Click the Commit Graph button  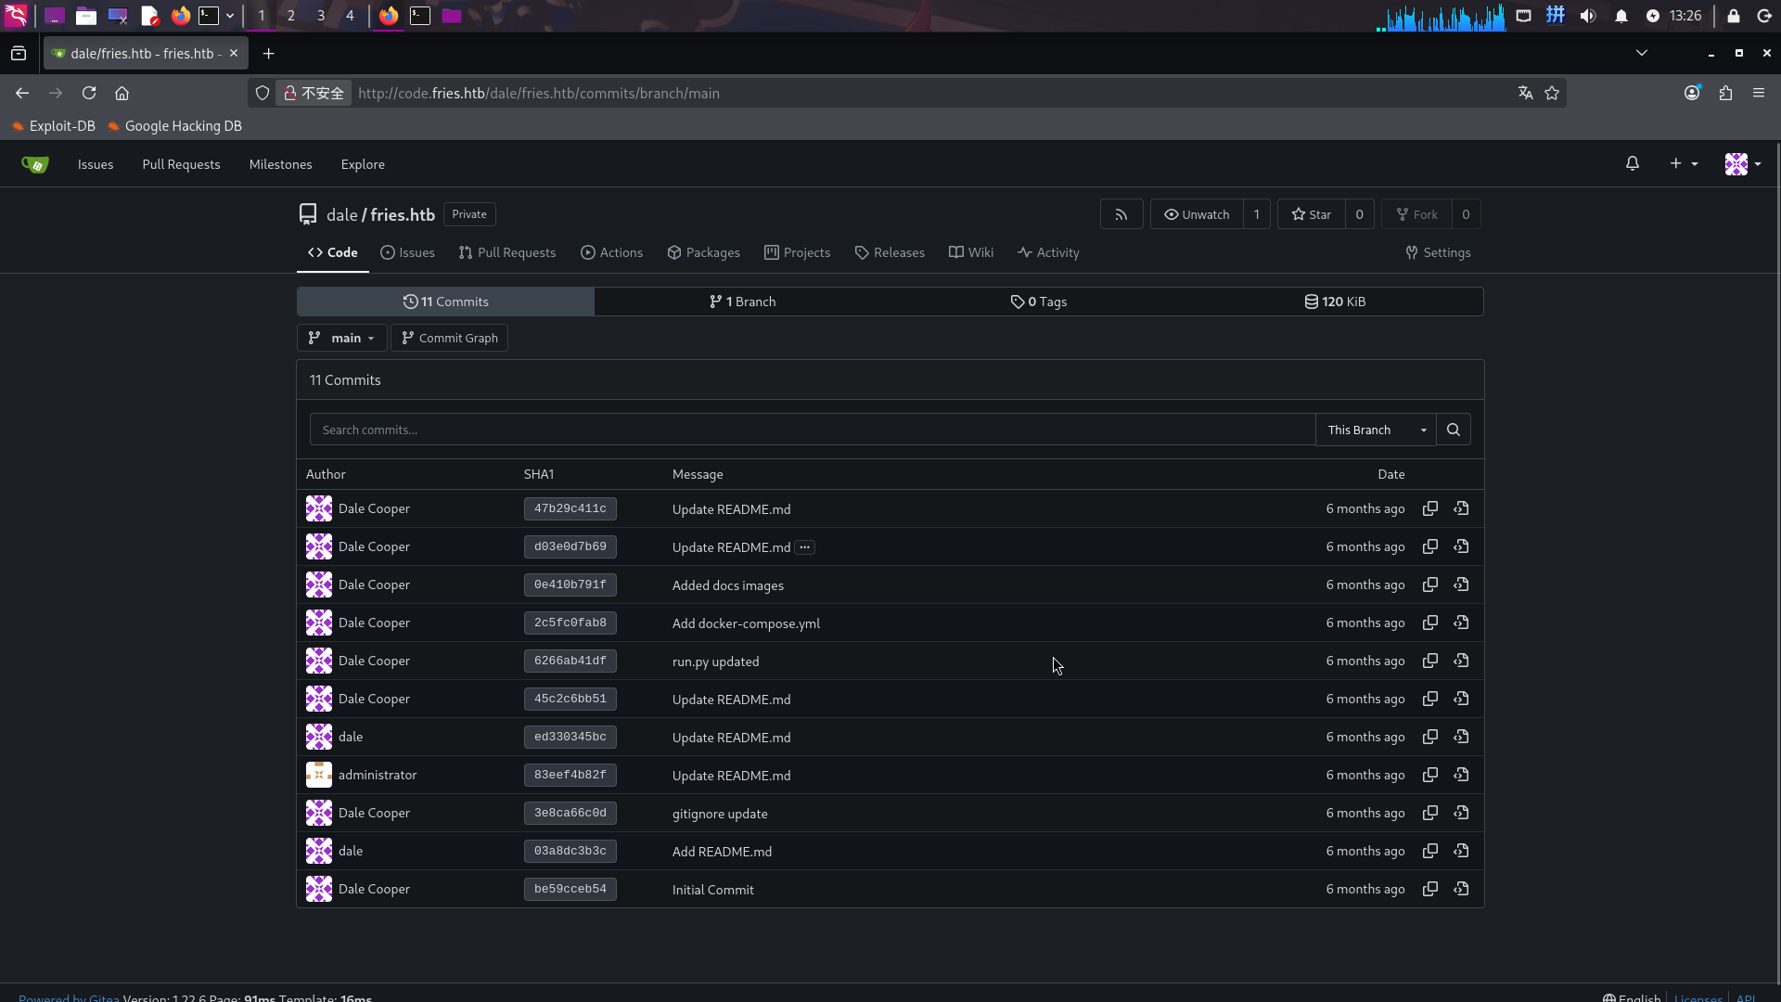(449, 338)
